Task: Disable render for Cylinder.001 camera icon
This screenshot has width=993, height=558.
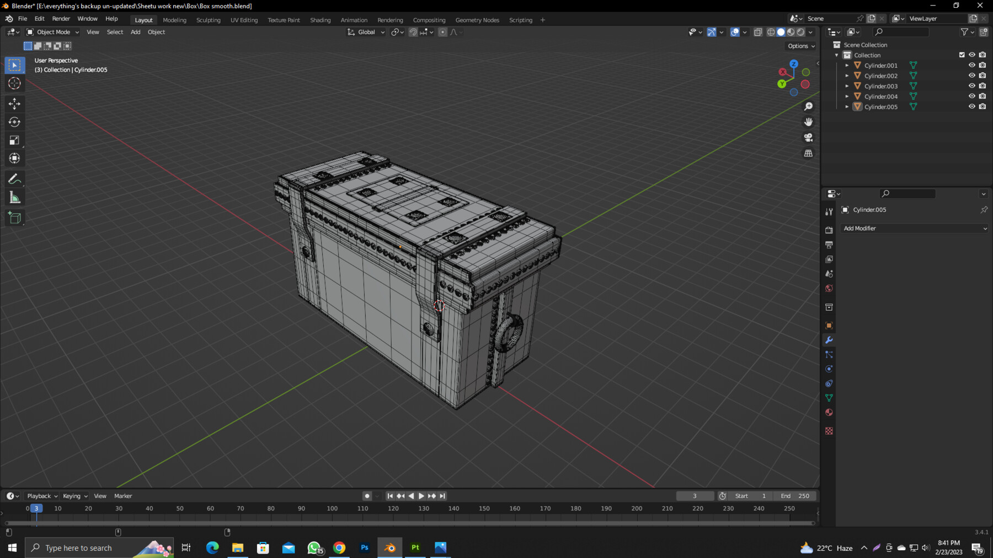Action: [x=982, y=66]
